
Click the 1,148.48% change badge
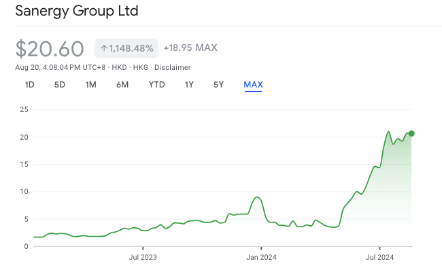(126, 48)
